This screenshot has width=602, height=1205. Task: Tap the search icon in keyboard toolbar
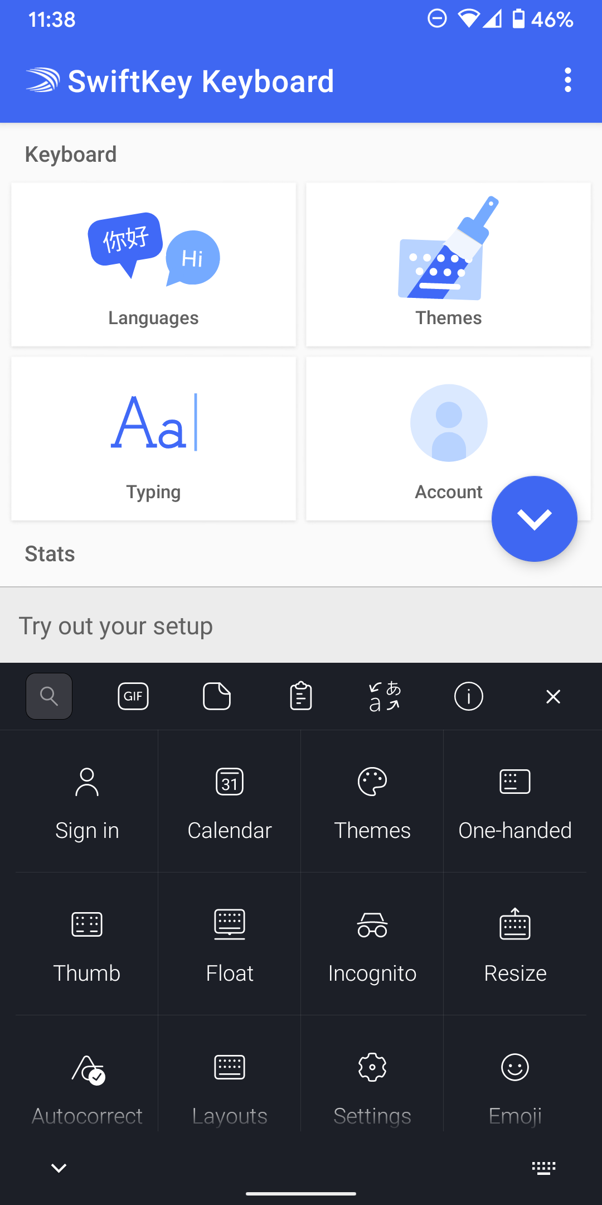coord(49,696)
